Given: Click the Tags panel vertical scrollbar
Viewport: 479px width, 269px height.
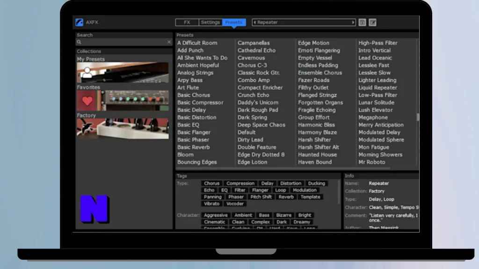Looking at the screenshot, I should pos(339,192).
